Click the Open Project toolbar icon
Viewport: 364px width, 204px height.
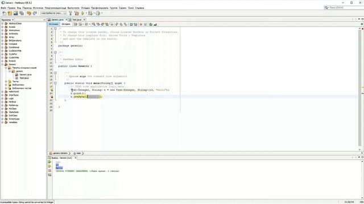coord(15,14)
